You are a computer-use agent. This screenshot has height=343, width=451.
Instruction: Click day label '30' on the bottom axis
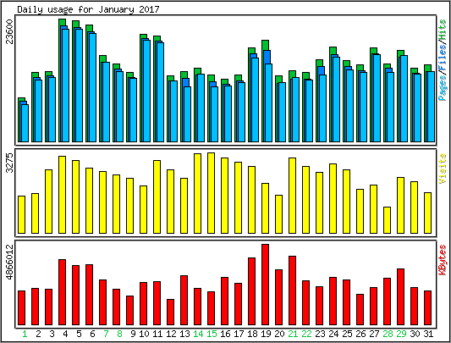click(415, 334)
